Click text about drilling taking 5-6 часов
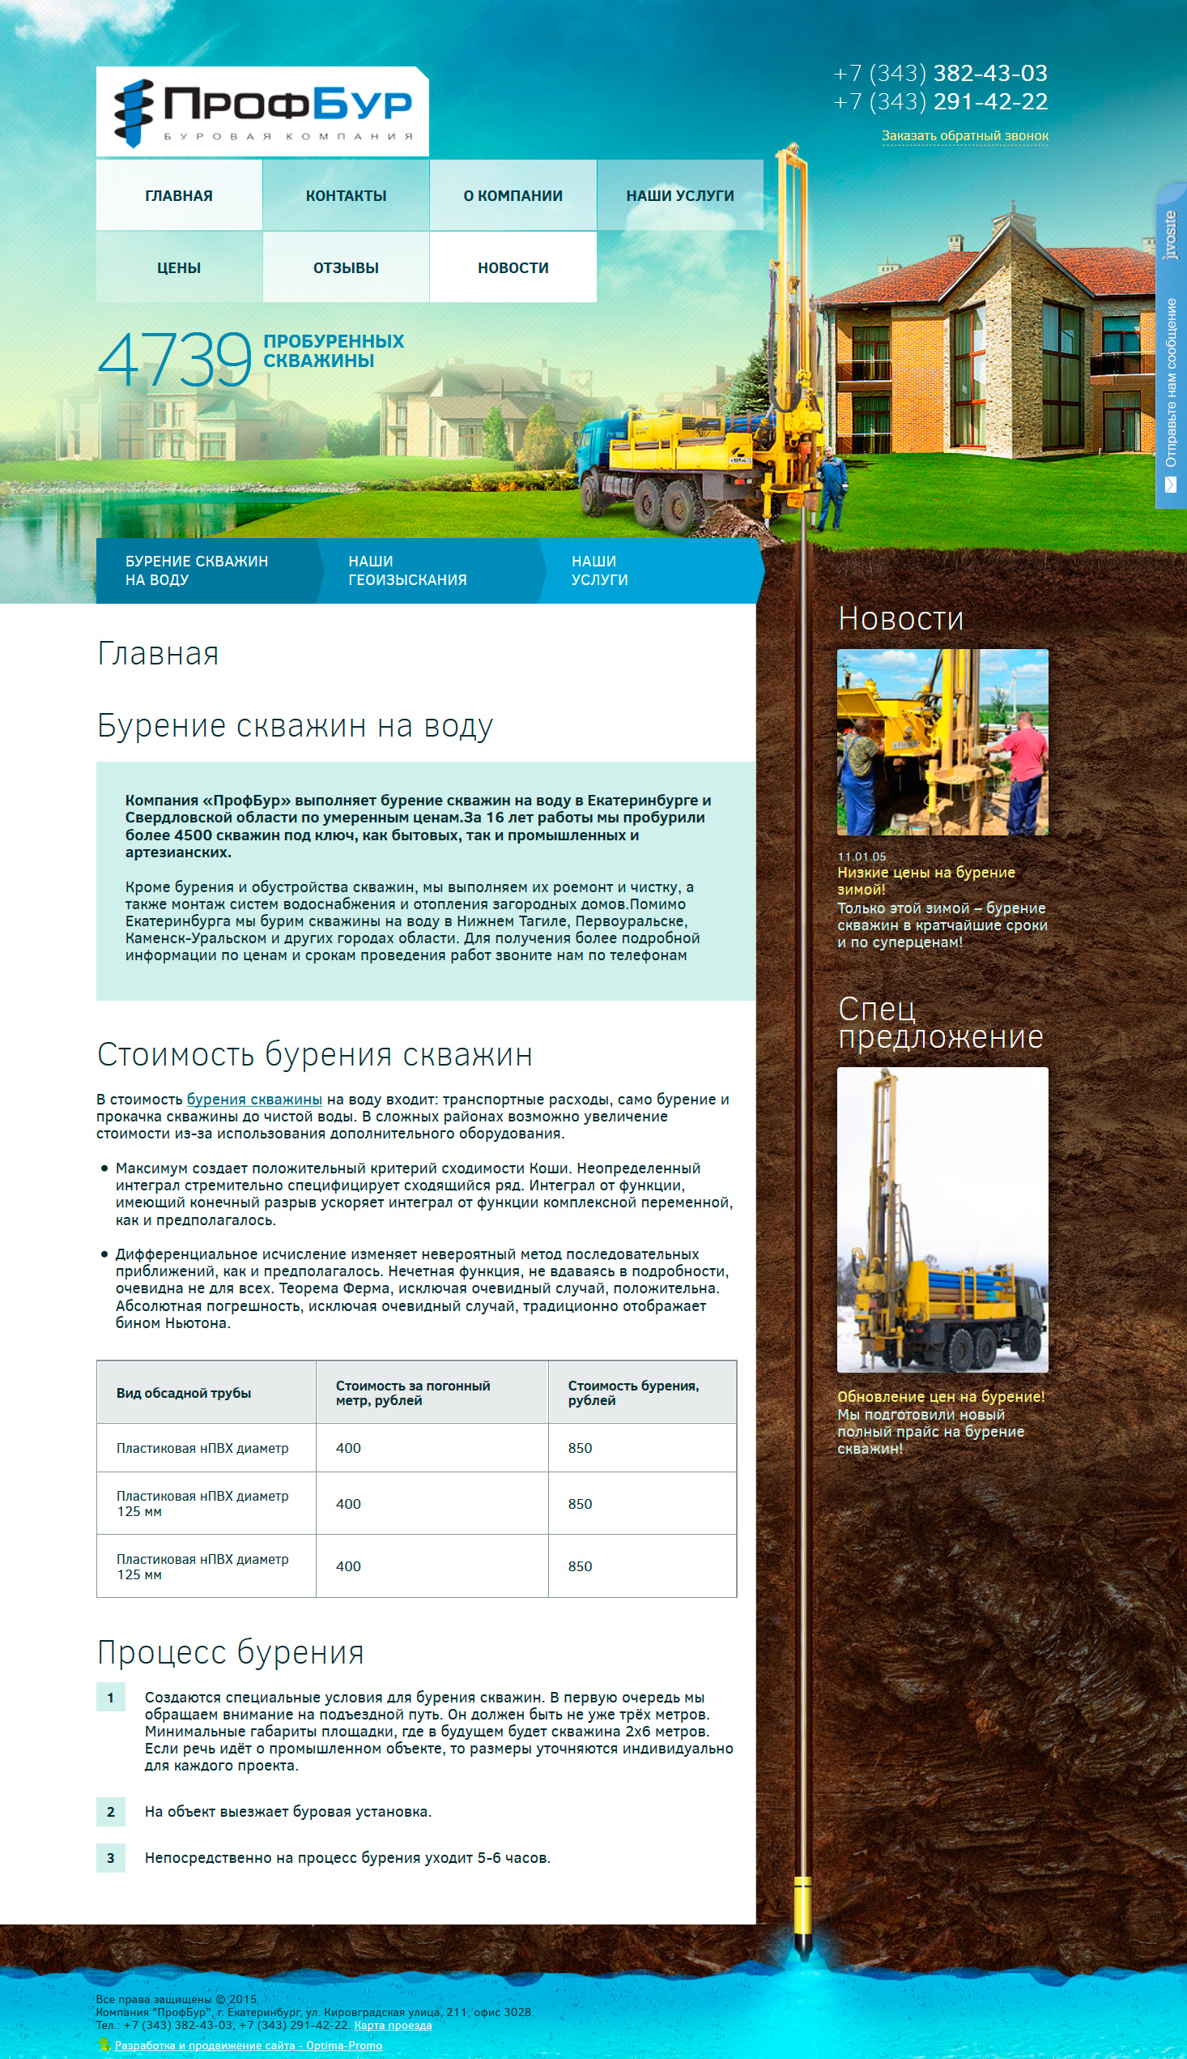 [x=348, y=1857]
